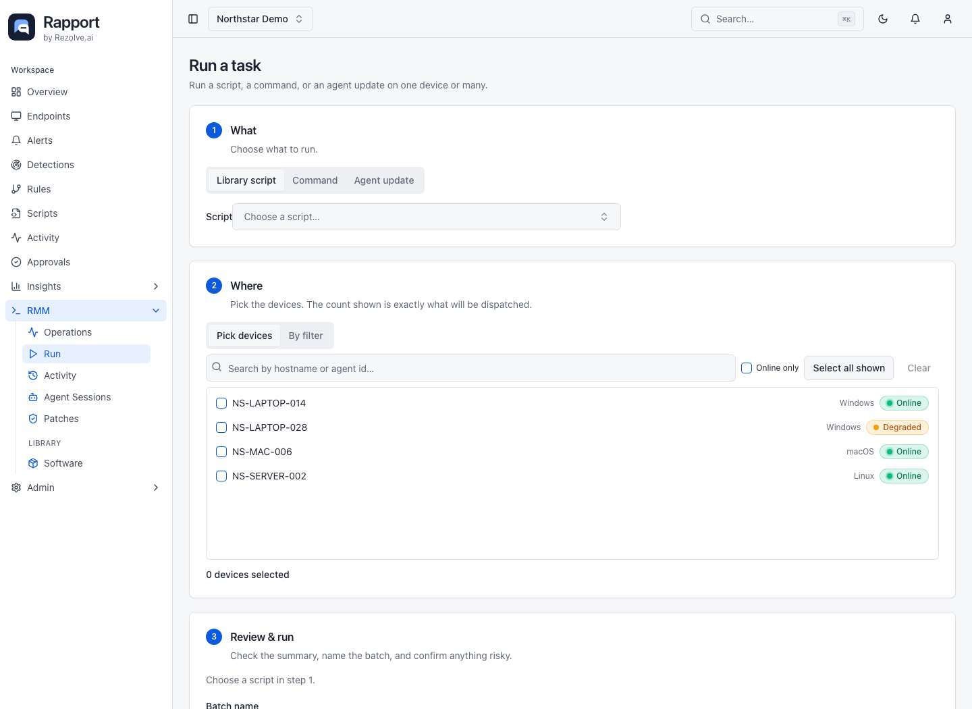Expand the Admin menu chevron
Image resolution: width=972 pixels, height=709 pixels.
(156, 488)
